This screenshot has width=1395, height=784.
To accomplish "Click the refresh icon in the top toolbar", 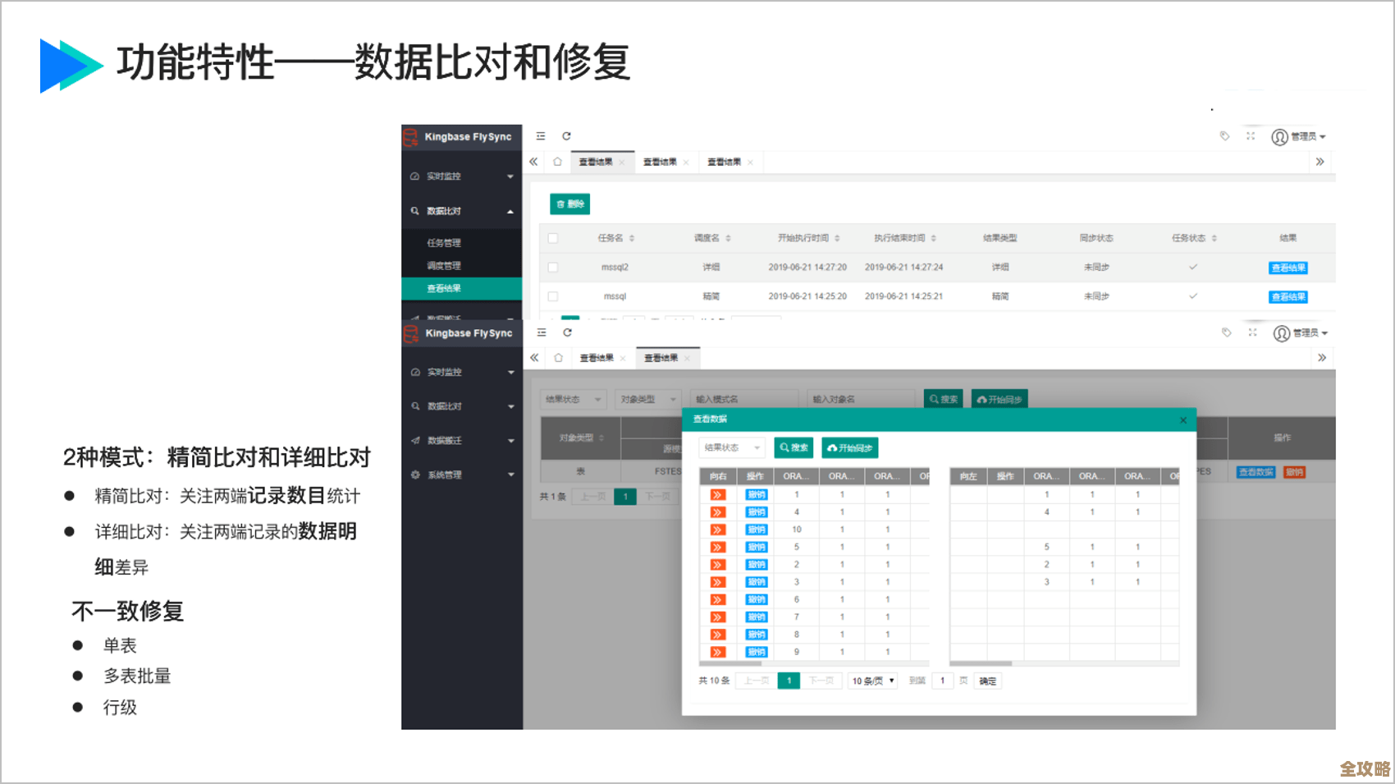I will (567, 136).
